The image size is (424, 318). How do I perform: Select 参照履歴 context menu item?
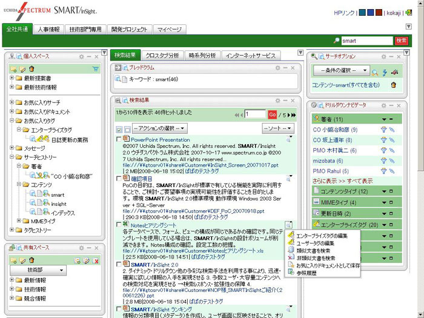pos(306,273)
